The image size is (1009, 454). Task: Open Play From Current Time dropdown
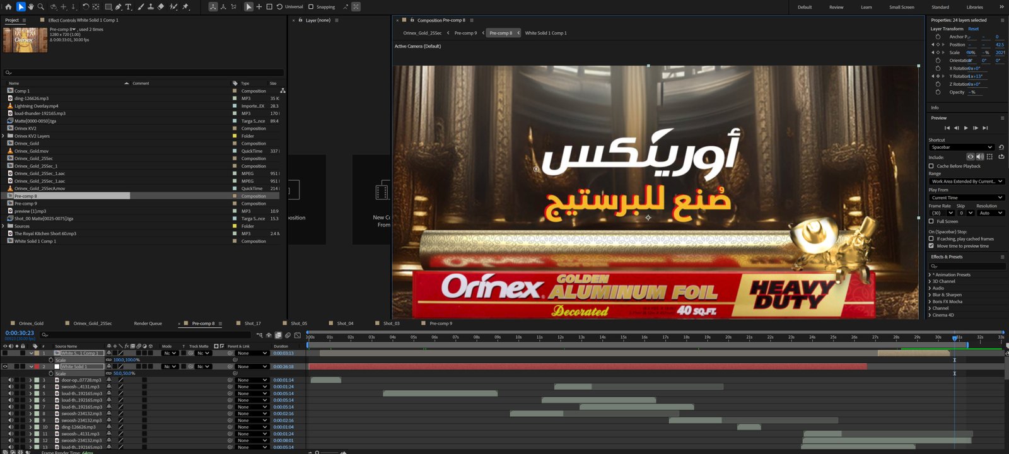click(966, 197)
